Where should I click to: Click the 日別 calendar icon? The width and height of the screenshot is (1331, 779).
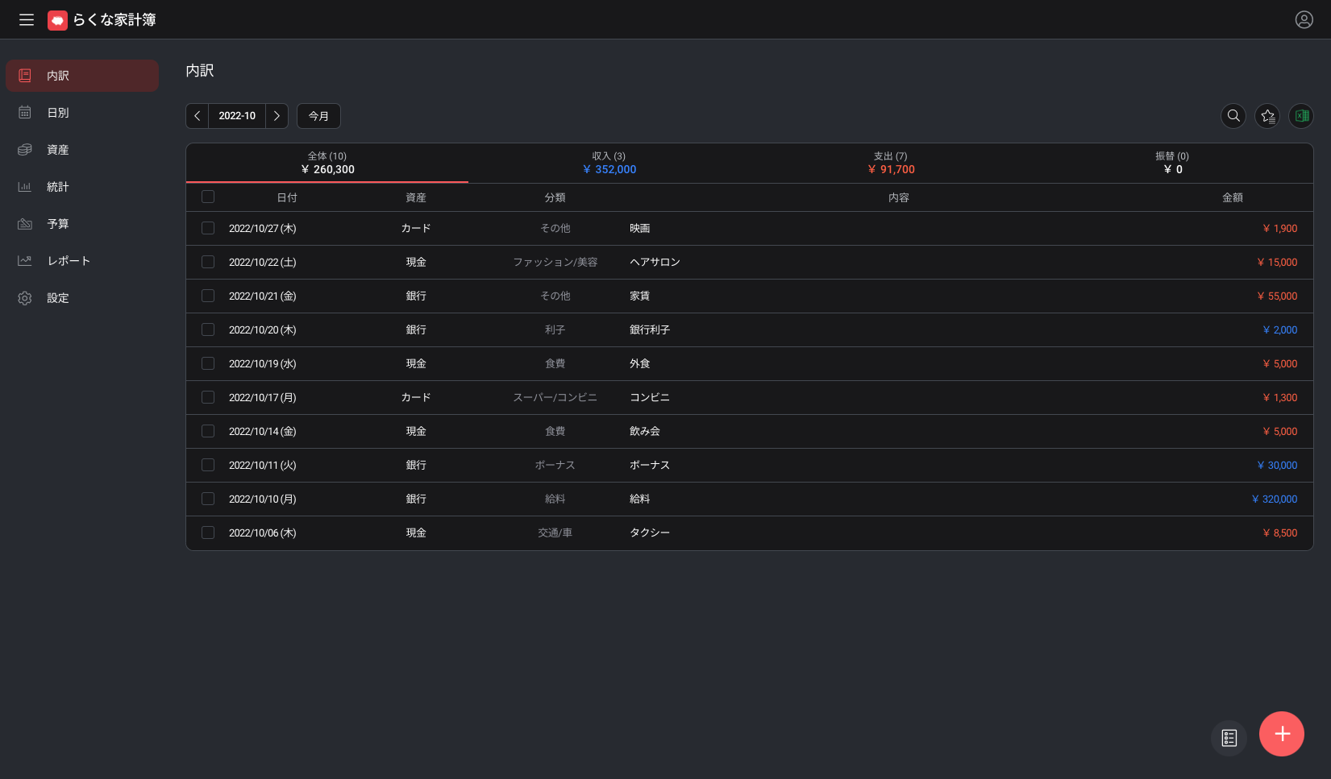(x=25, y=112)
